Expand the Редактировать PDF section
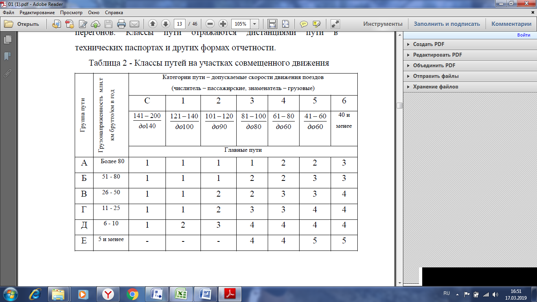 [470, 55]
